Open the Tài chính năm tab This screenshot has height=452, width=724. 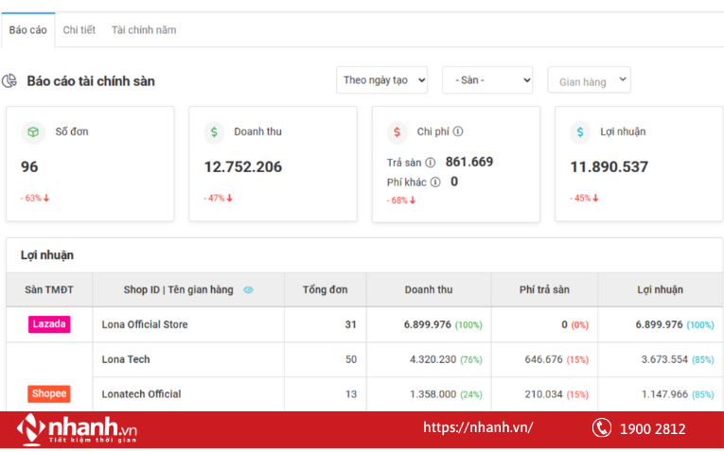pyautogui.click(x=144, y=30)
